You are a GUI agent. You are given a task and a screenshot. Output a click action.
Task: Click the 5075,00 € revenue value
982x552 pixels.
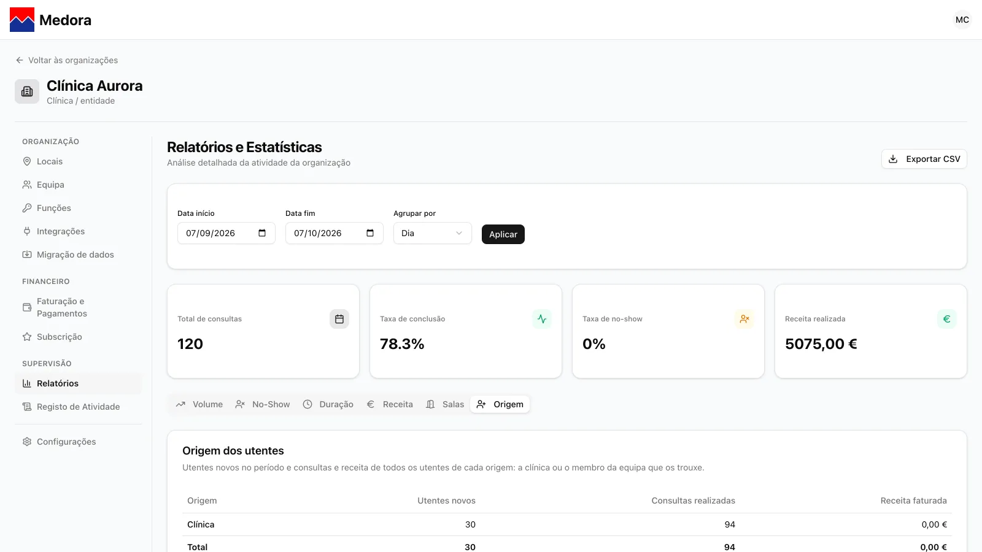(x=821, y=344)
